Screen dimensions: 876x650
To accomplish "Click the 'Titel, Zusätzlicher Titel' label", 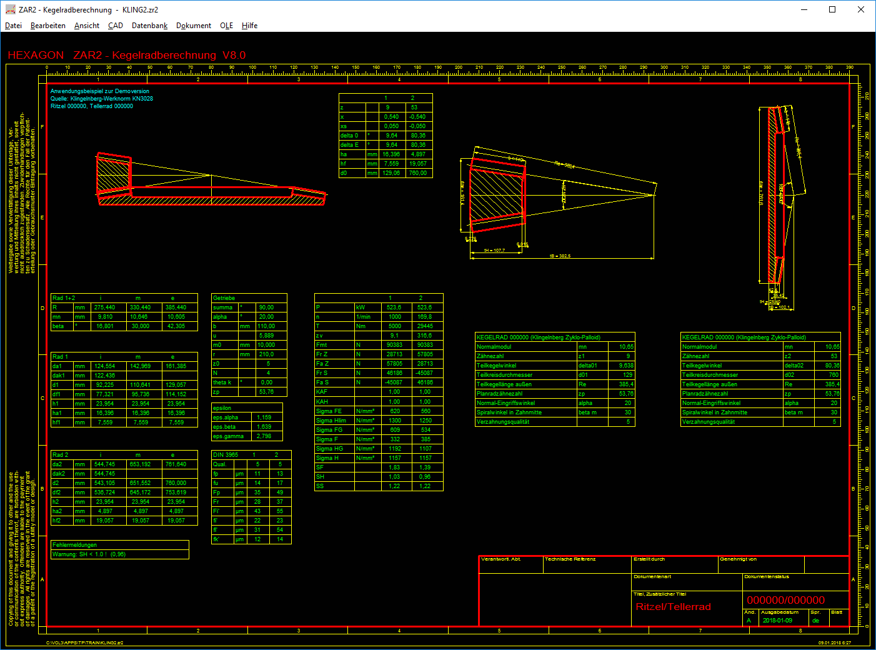I will (660, 594).
